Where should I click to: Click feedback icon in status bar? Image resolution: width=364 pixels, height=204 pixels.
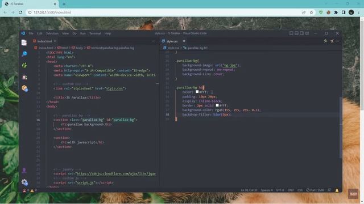(329, 190)
